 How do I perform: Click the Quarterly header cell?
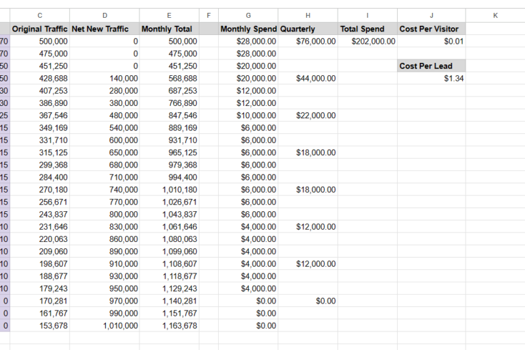308,29
